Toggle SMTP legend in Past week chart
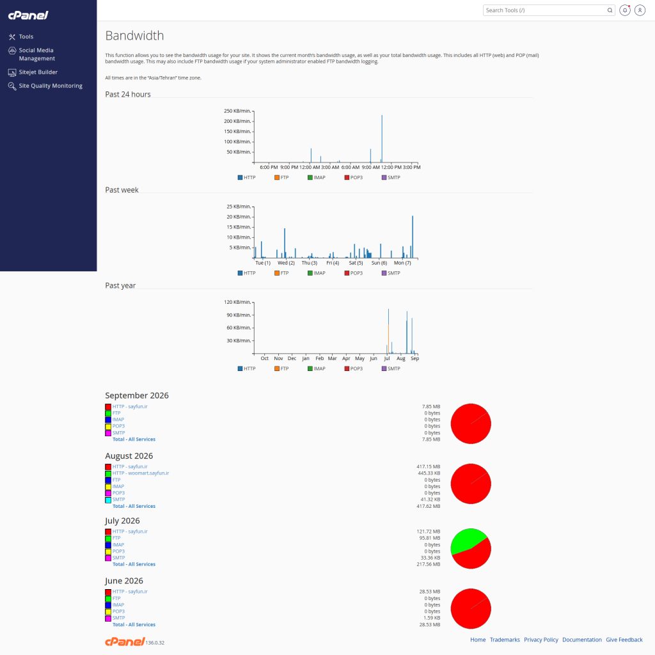This screenshot has width=655, height=655. [x=391, y=273]
